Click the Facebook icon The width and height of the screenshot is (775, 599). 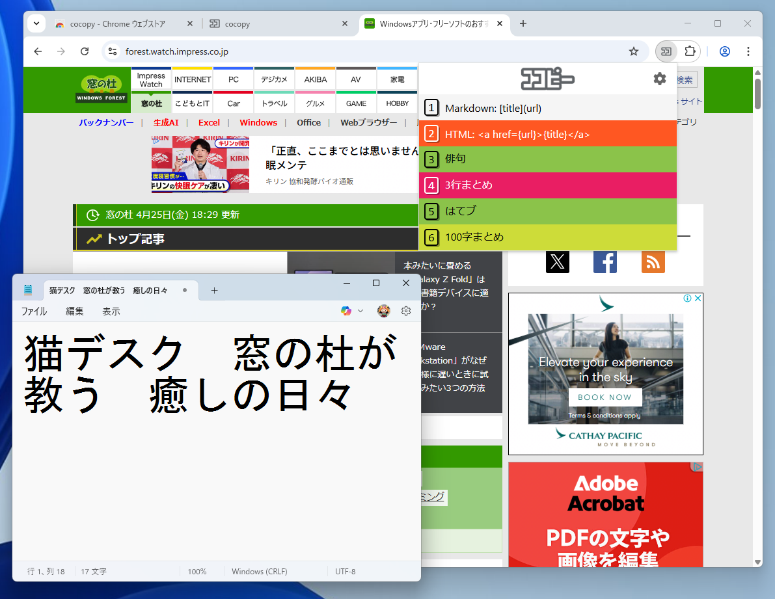(605, 261)
